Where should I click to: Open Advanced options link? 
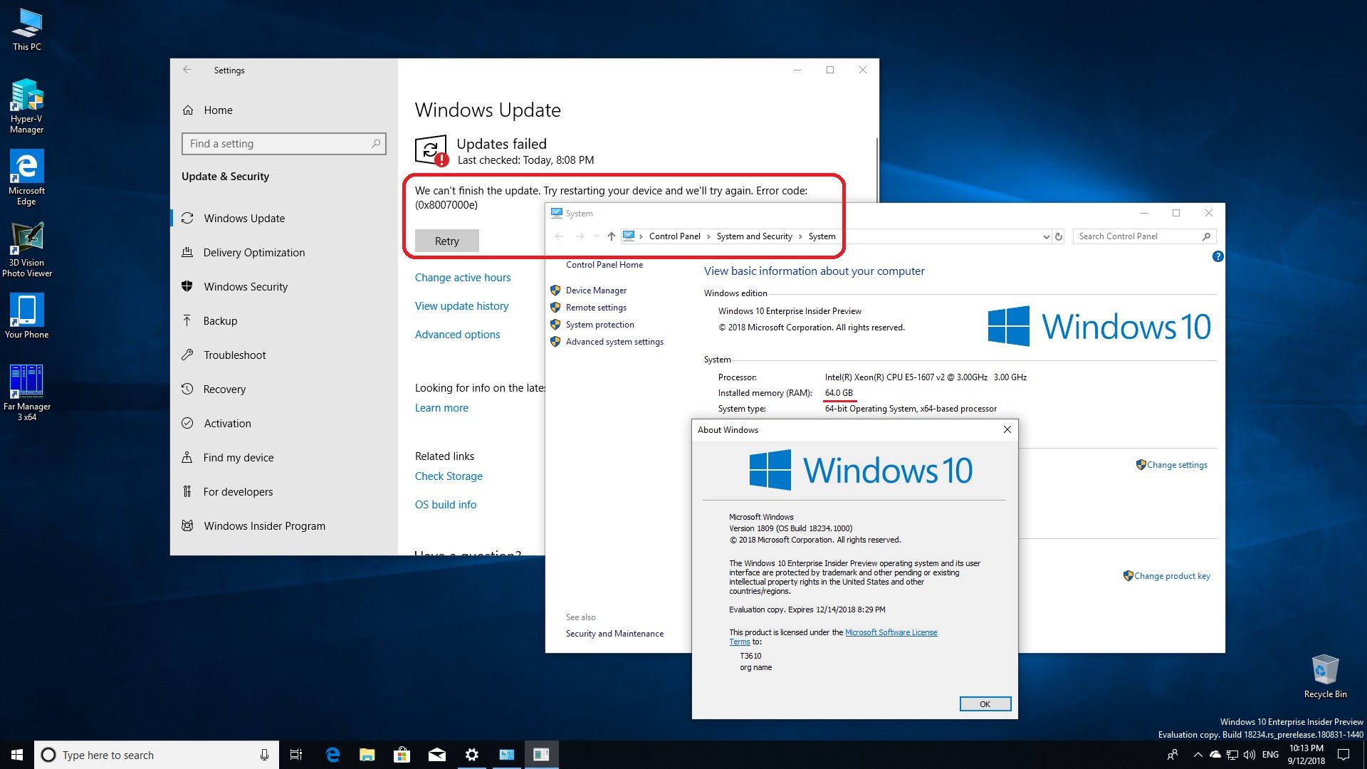[x=457, y=335]
